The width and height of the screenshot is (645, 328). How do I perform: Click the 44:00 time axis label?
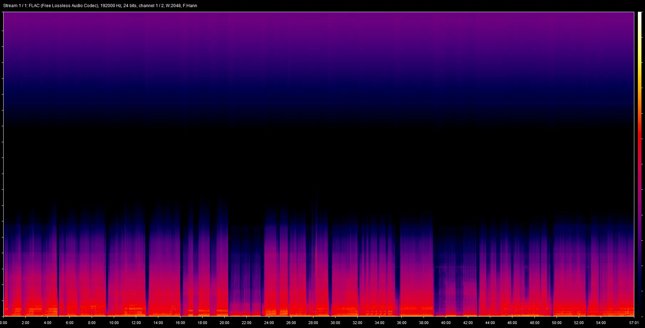490,323
